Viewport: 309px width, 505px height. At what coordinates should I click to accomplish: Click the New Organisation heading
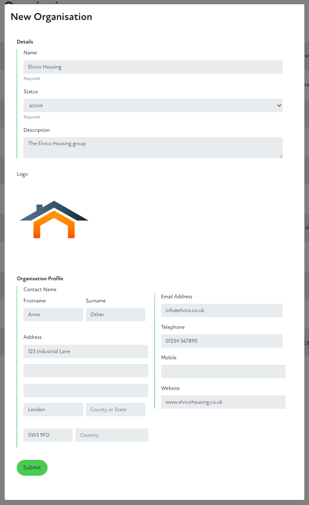pos(51,17)
